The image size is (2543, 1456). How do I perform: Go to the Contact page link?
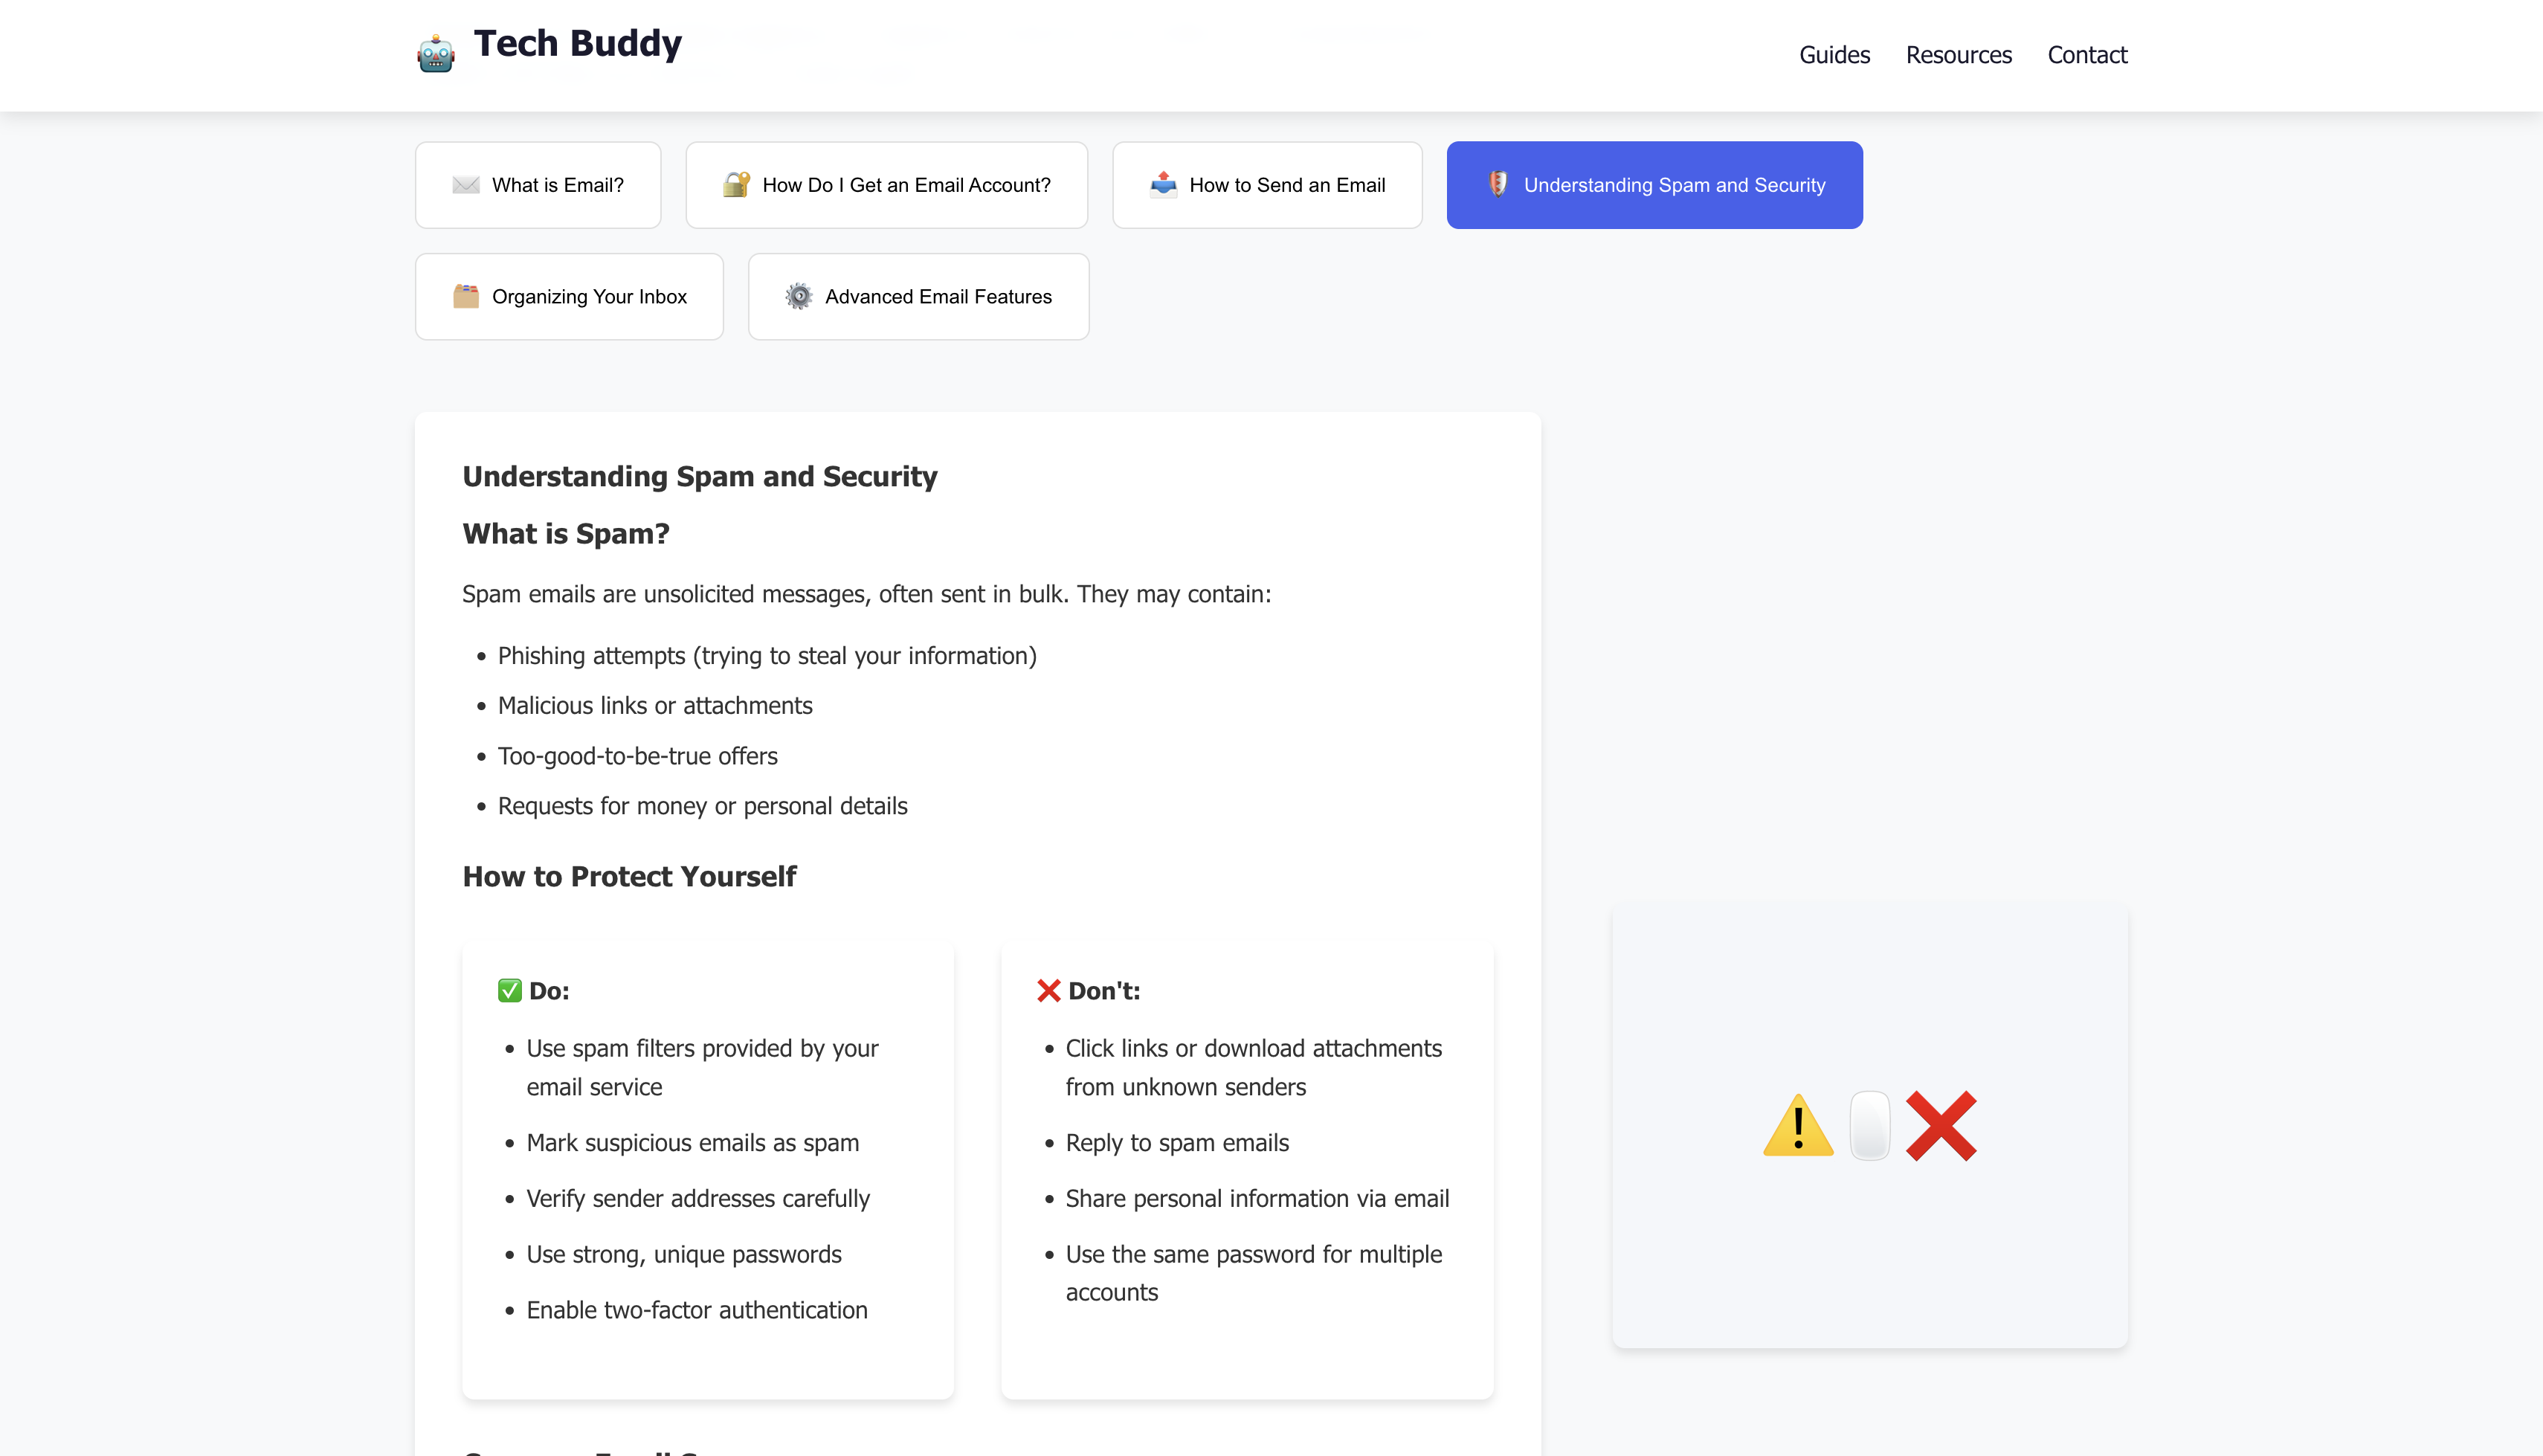pos(2087,55)
